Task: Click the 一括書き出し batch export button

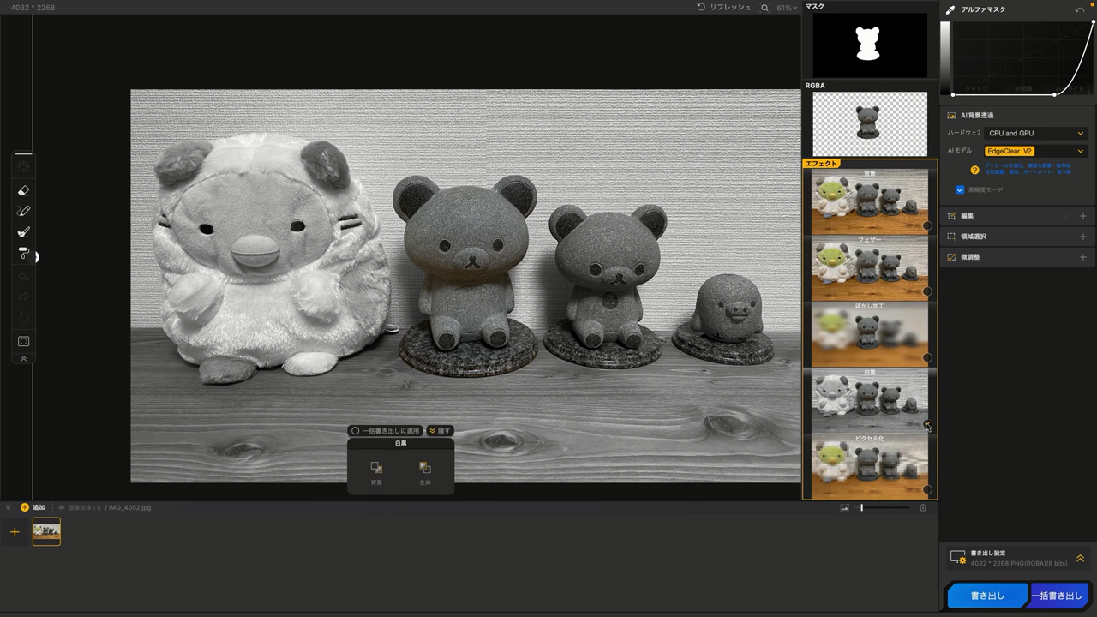Action: point(1057,596)
